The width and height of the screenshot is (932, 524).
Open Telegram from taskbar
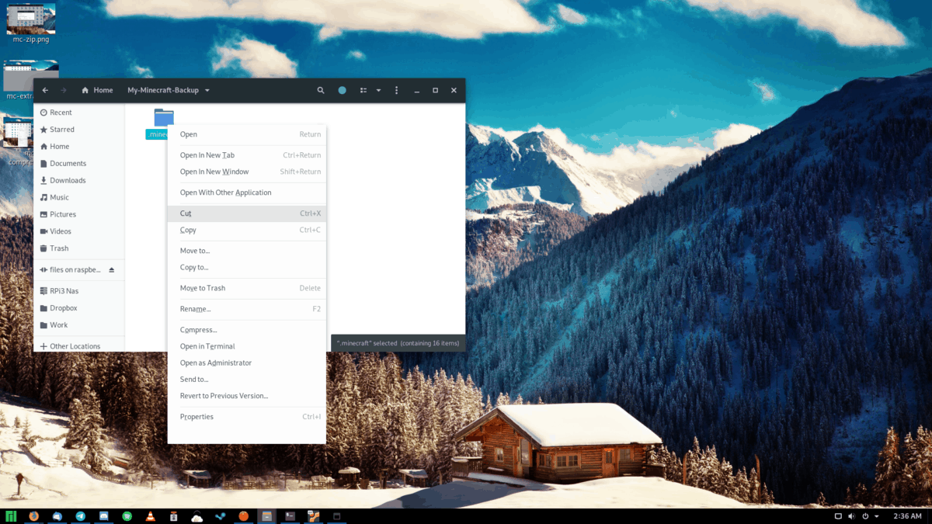81,516
